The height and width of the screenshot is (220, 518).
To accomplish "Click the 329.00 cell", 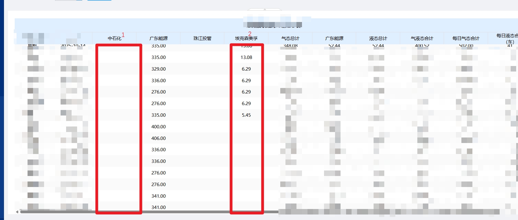I will 158,69.
